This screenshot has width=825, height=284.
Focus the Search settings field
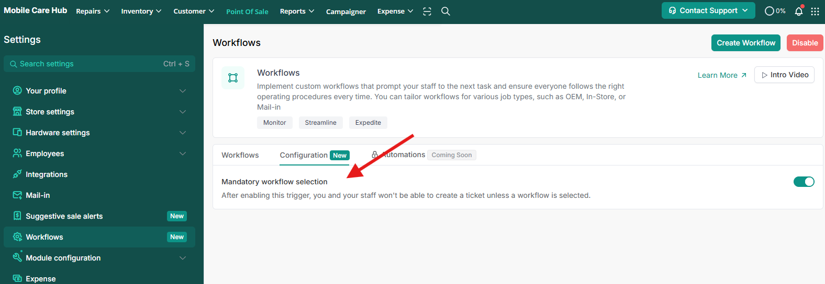click(99, 64)
